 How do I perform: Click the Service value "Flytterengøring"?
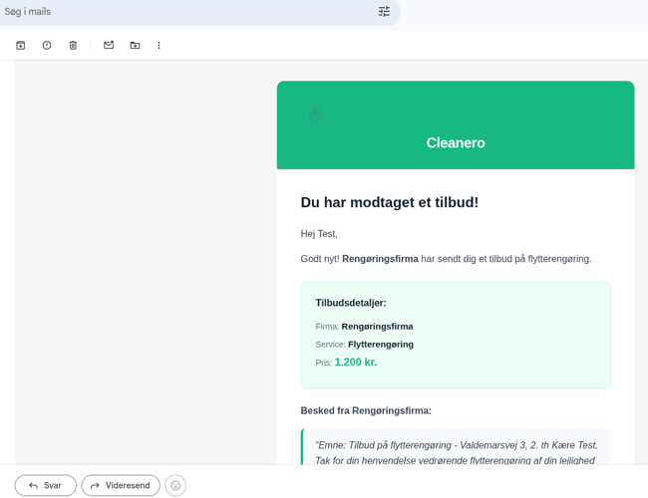(381, 344)
